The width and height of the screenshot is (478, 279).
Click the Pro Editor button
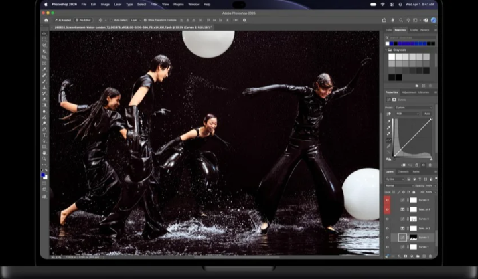[x=83, y=20]
